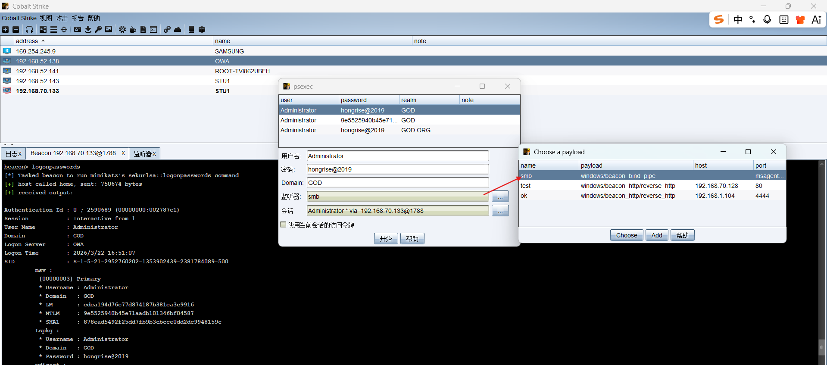Select the test listener on 192.168.70.128
827x365 pixels.
click(x=652, y=186)
